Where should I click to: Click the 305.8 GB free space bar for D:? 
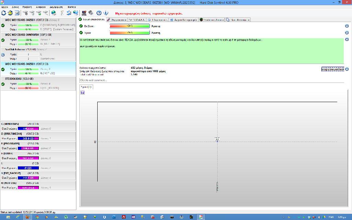[x=28, y=139]
